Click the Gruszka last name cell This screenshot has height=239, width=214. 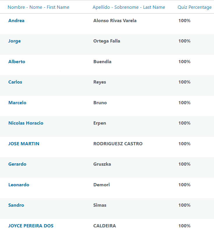(x=102, y=164)
